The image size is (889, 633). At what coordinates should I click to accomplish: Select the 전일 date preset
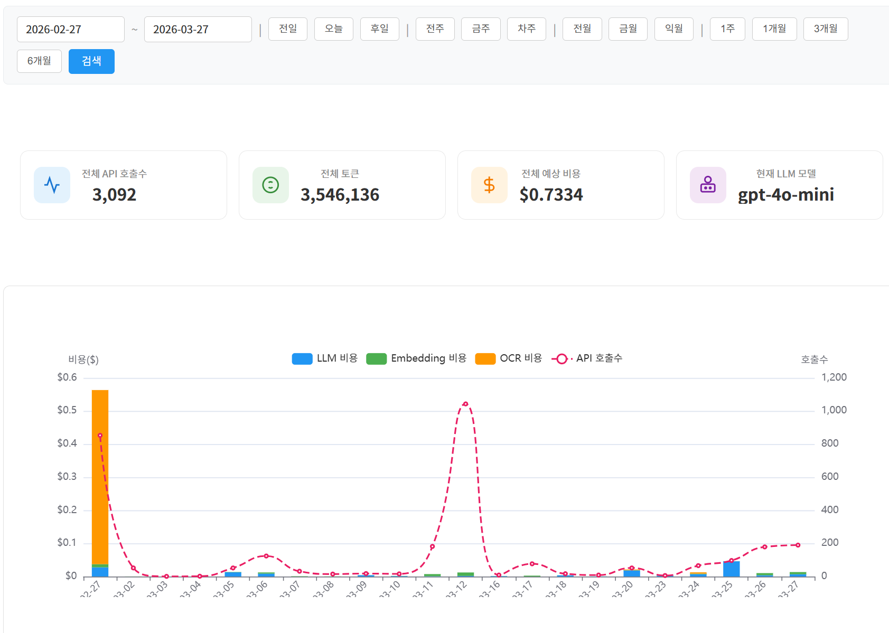point(287,29)
